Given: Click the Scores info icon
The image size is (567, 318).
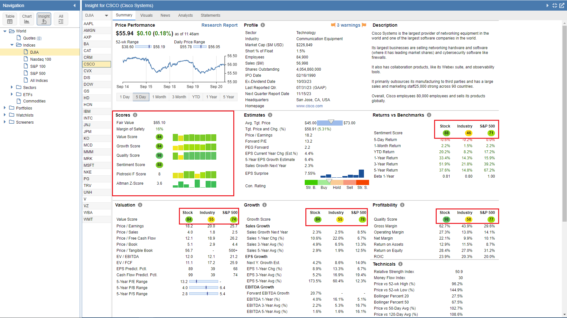Looking at the screenshot, I should click(135, 115).
